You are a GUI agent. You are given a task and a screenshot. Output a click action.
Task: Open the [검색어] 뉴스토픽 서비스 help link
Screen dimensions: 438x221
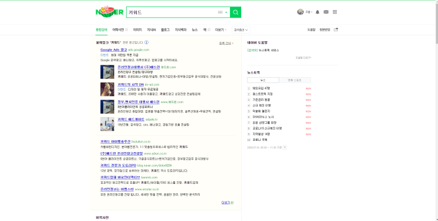263,50
